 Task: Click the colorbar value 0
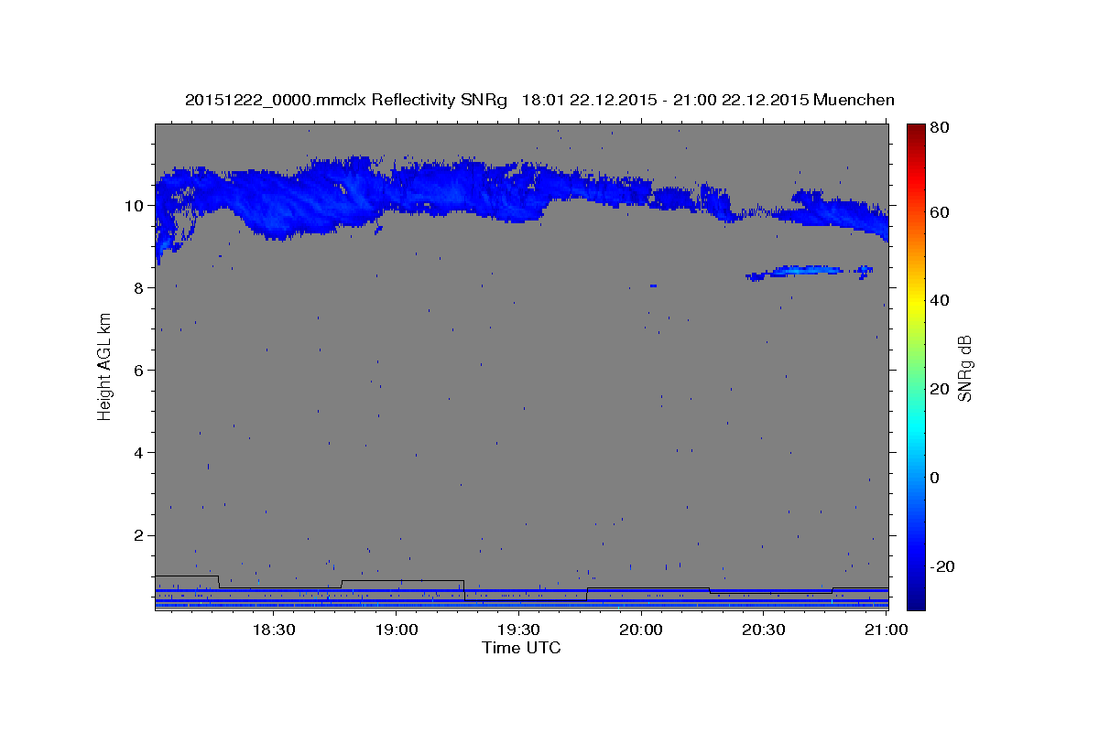pos(936,478)
